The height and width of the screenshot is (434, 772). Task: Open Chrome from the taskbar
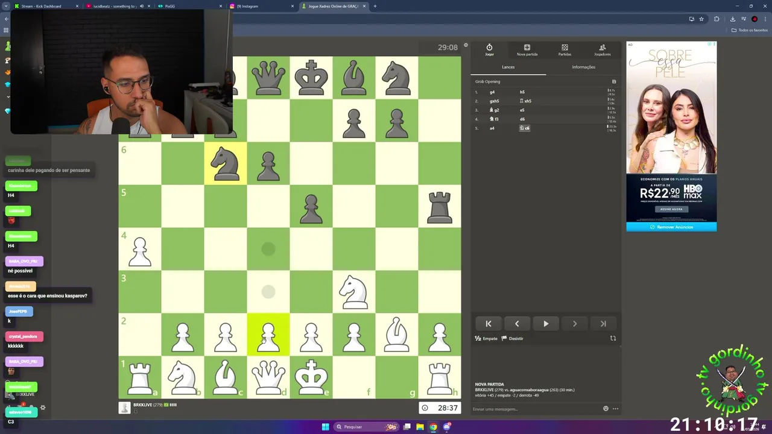coord(433,427)
